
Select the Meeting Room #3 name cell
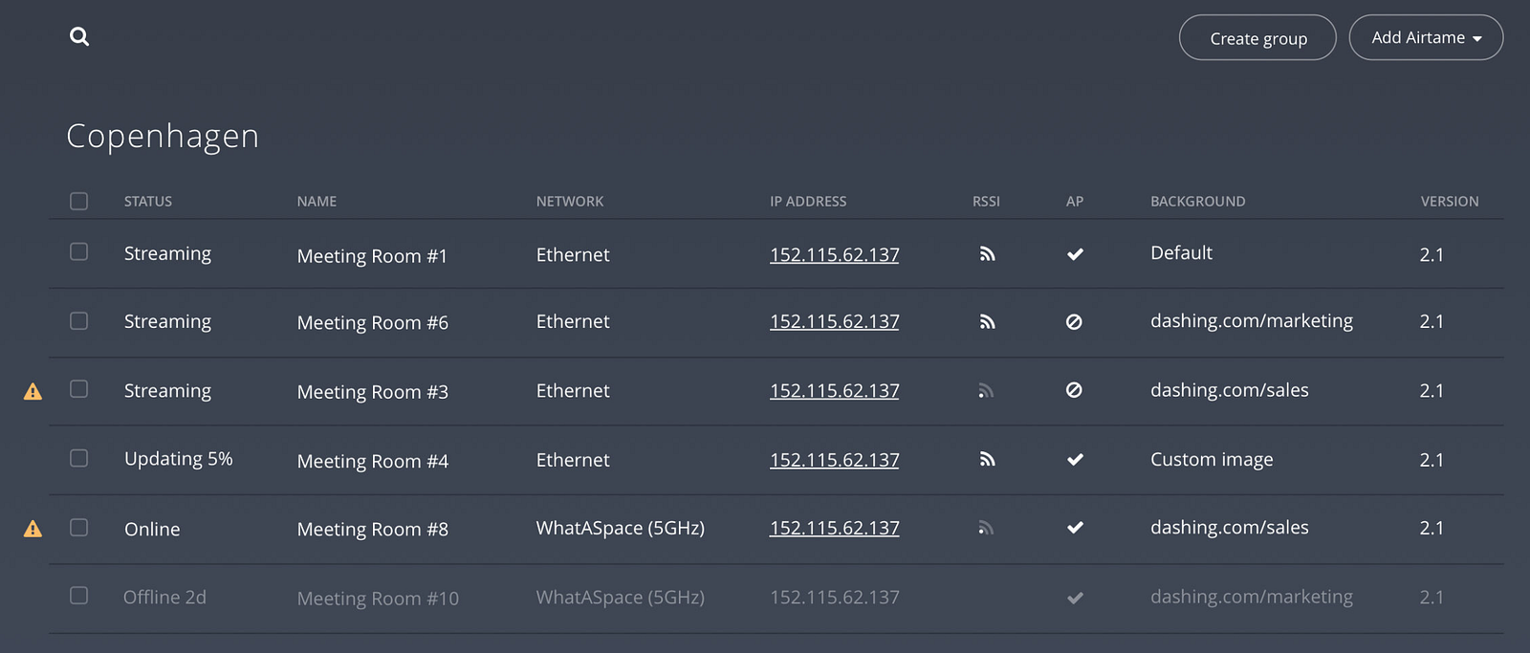(372, 392)
